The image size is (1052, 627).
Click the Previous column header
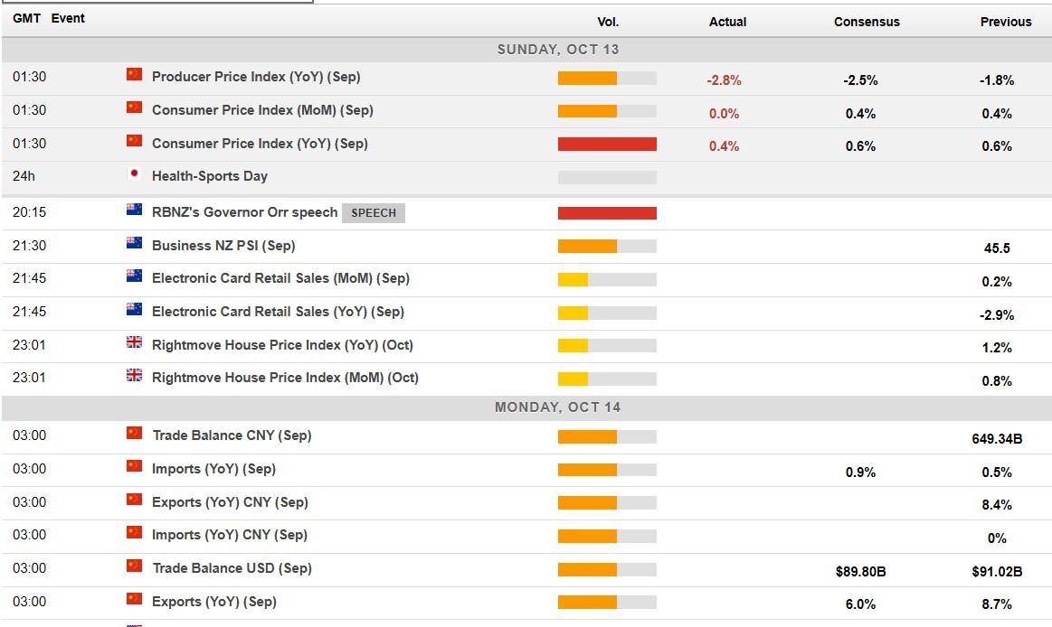(1006, 22)
